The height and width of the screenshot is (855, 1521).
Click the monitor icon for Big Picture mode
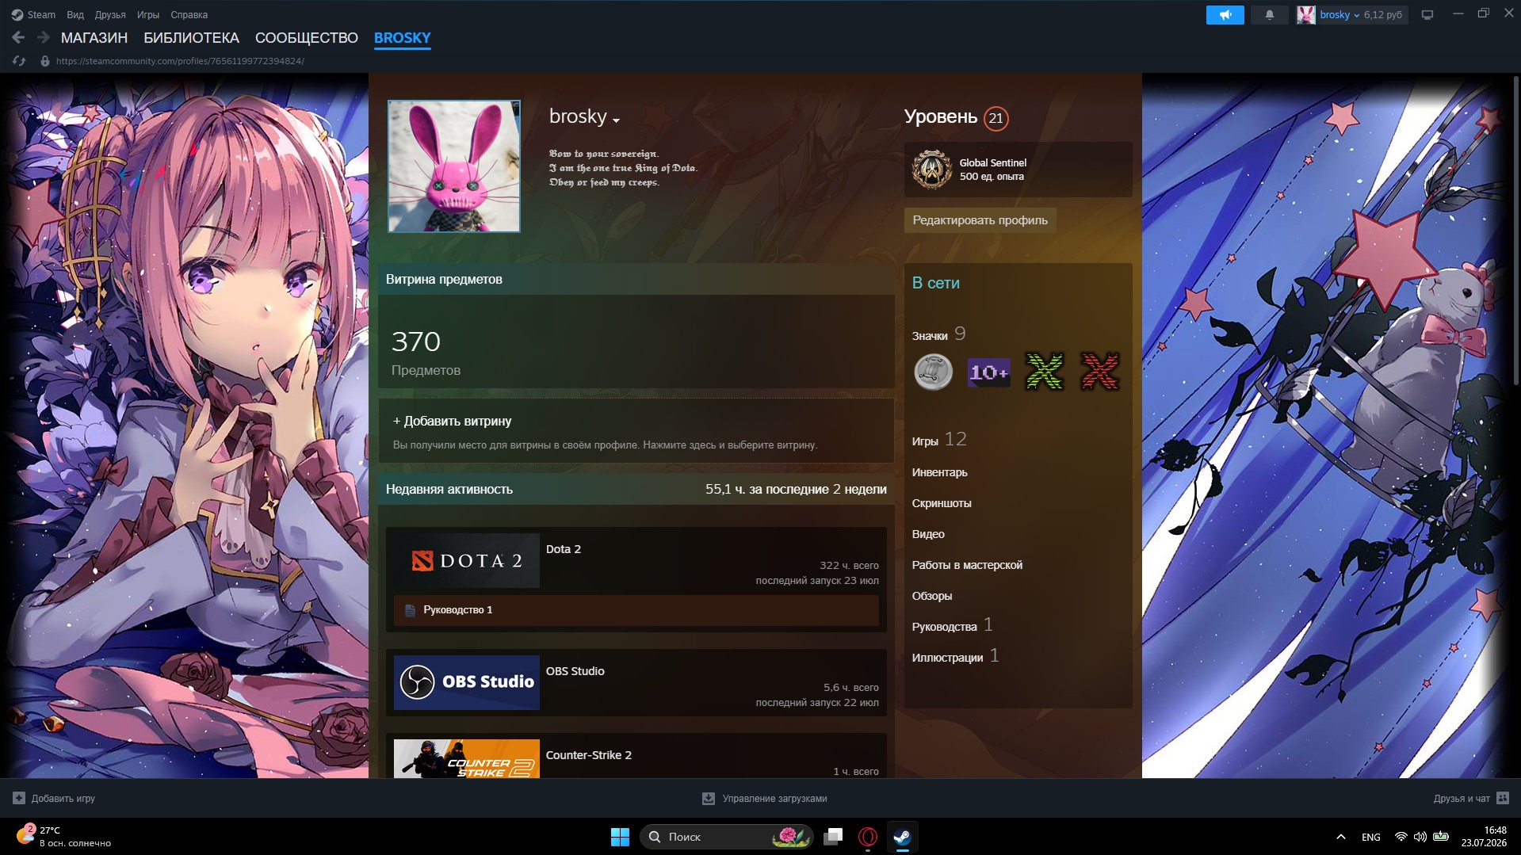tap(1427, 15)
